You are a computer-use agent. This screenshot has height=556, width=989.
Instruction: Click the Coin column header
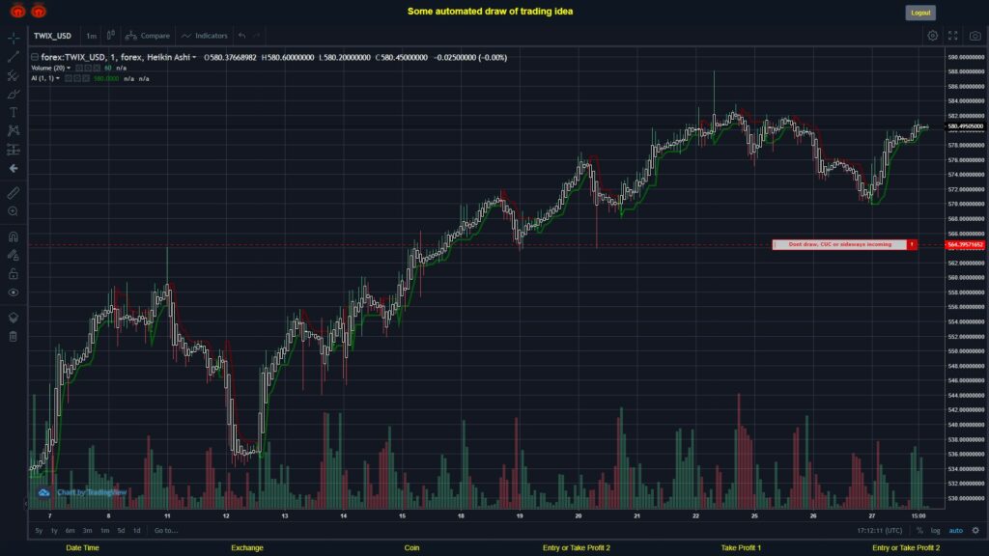coord(411,548)
